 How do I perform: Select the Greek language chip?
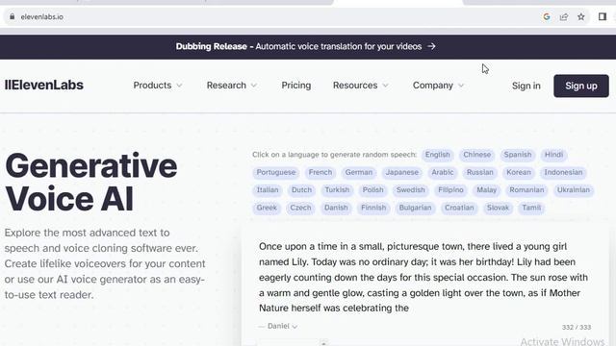(x=267, y=208)
